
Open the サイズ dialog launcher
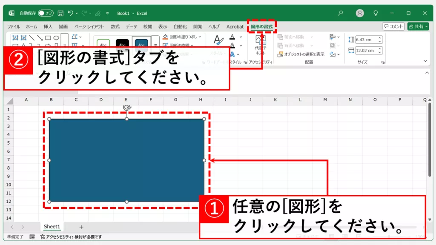click(383, 63)
